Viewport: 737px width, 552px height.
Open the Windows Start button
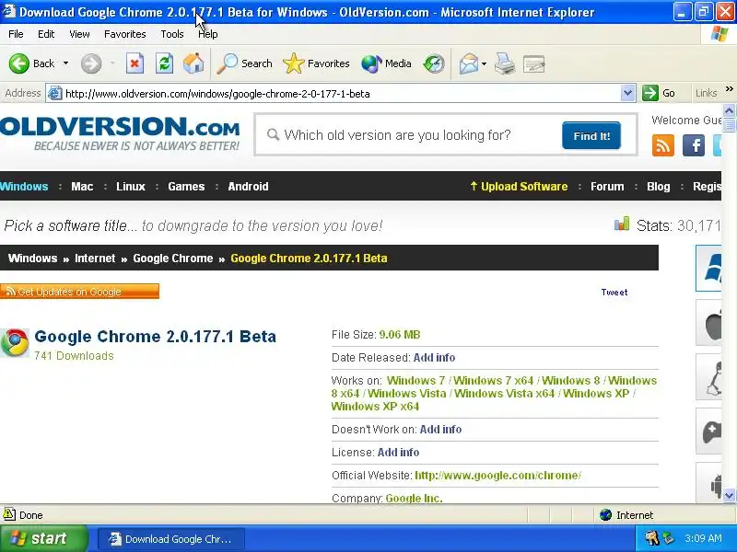(x=43, y=538)
